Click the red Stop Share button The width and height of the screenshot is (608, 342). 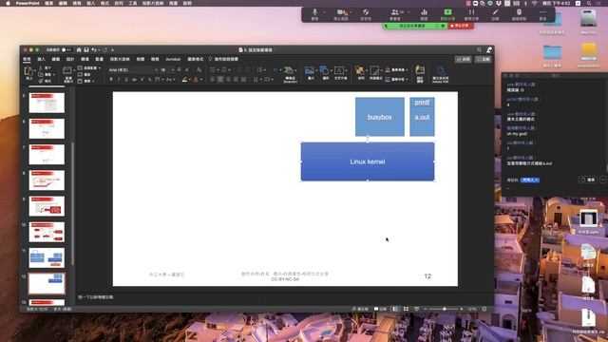coord(460,26)
